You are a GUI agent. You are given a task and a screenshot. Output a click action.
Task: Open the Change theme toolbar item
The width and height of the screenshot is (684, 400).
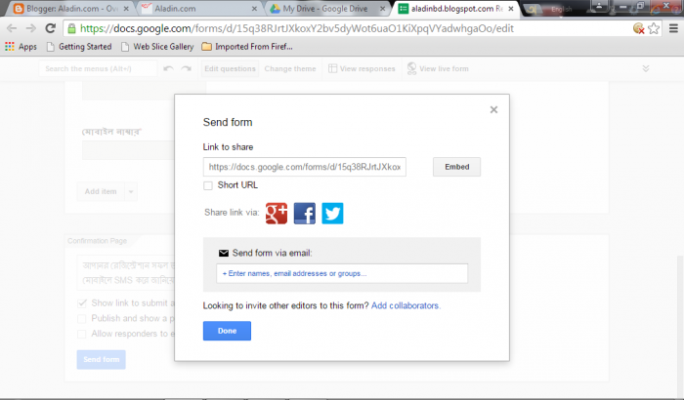(290, 69)
